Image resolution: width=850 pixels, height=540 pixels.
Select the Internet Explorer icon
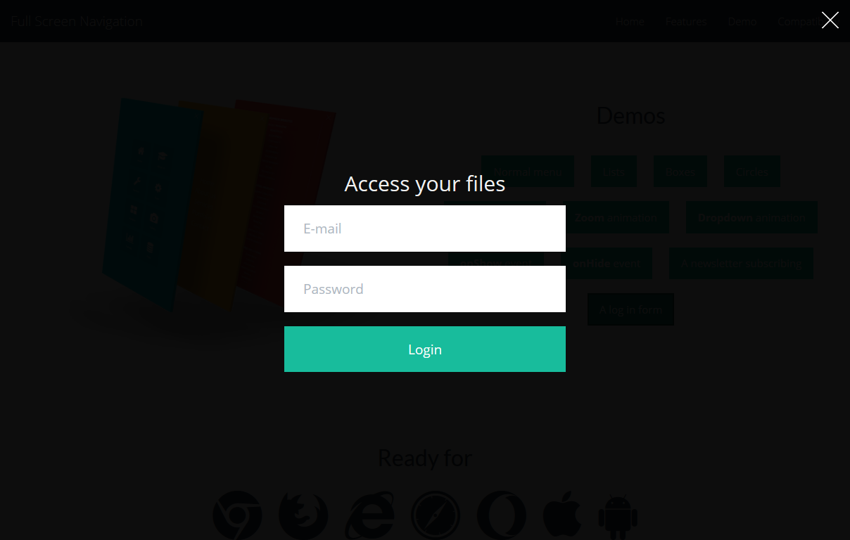click(369, 515)
